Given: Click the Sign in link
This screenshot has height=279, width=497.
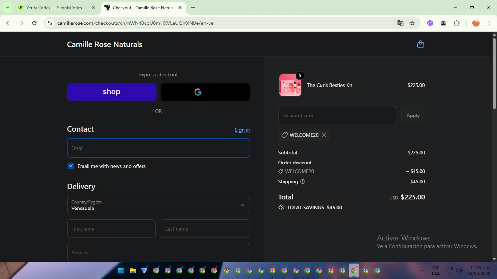Looking at the screenshot, I should click(x=242, y=130).
